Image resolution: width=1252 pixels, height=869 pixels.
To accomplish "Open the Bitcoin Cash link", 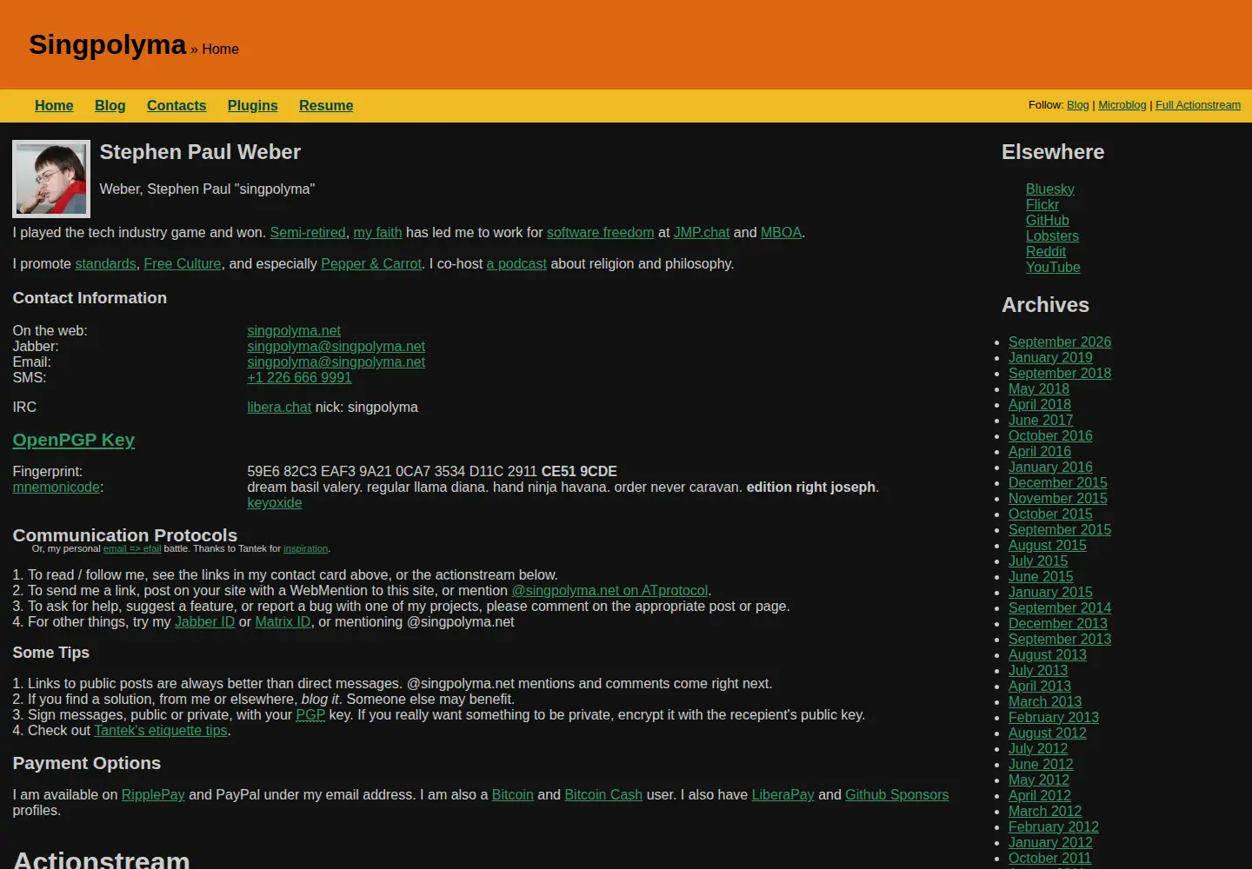I will 603,795.
